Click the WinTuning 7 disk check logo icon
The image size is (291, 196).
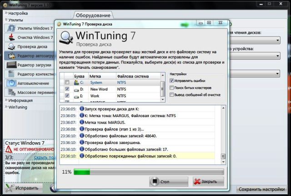pos(66,38)
